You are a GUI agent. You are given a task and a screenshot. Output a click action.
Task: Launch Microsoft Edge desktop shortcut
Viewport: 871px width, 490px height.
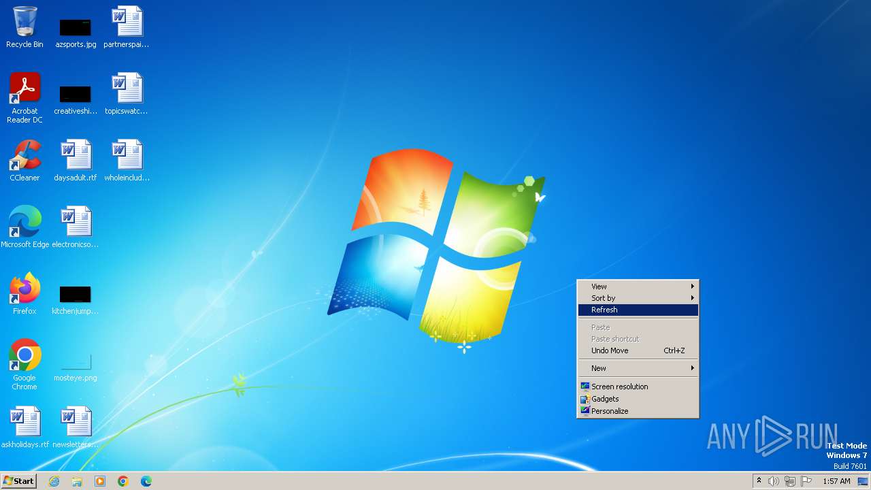24,227
